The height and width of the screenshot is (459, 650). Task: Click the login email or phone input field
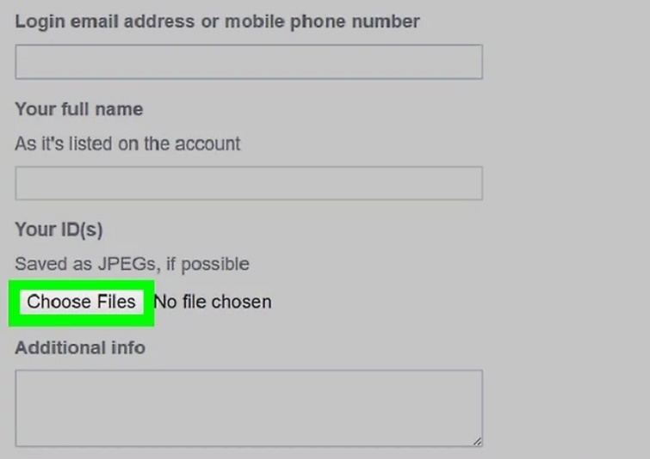tap(248, 63)
